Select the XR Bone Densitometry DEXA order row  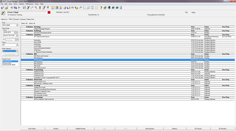point(128,33)
